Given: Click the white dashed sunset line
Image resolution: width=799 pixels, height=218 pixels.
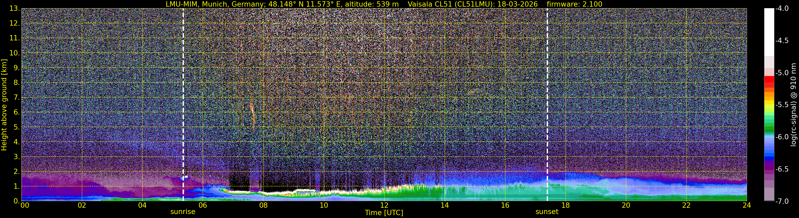Looking at the screenshot, I should 547,105.
